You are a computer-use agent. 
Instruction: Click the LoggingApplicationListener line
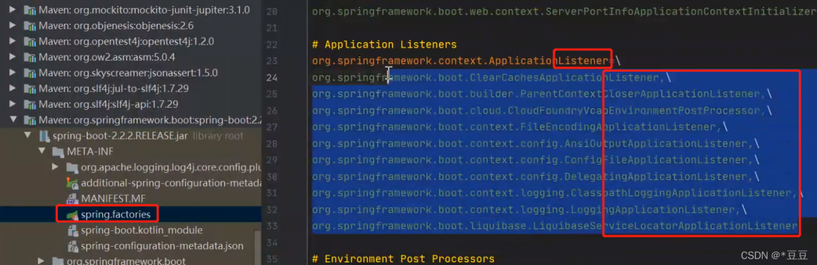coord(529,210)
